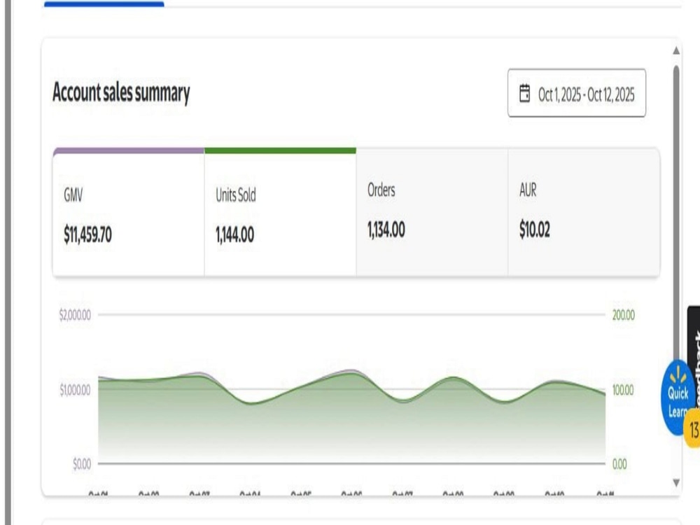Select the Units Sold metric card

tap(281, 213)
